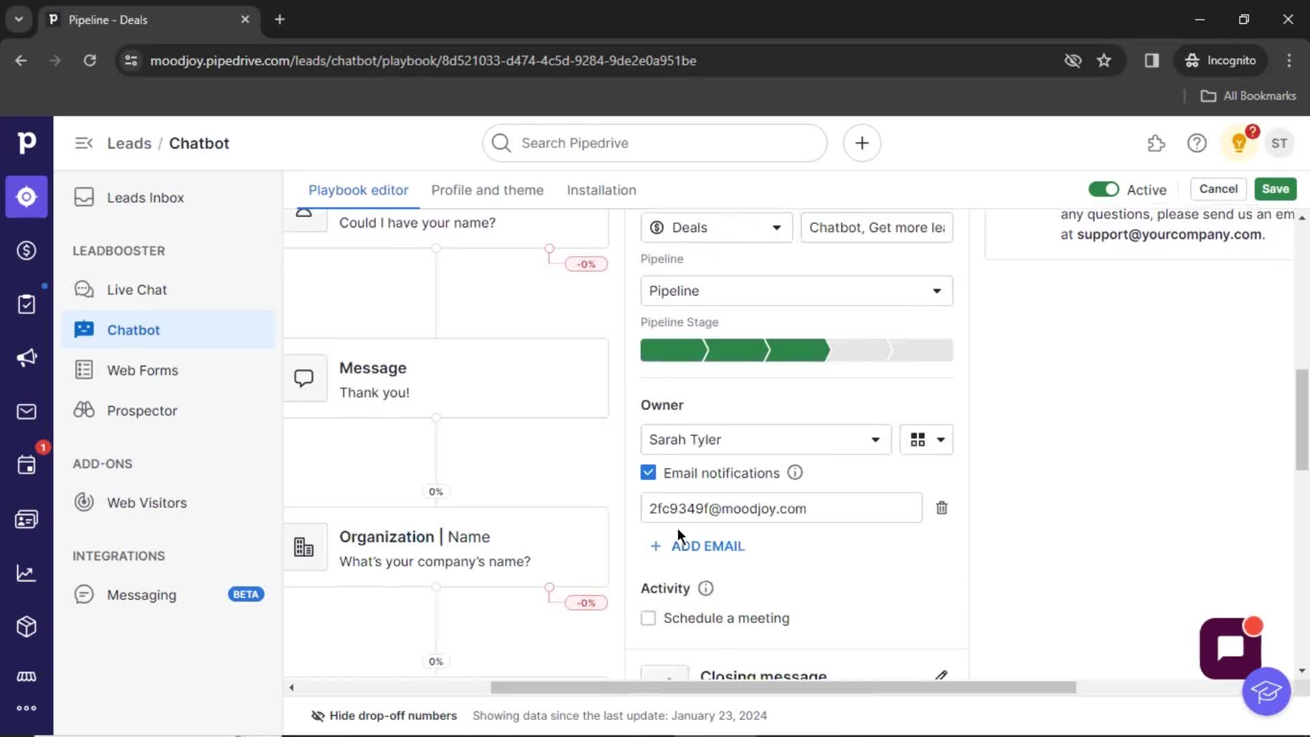Open the Mail envelope icon in sidebar

coord(26,411)
